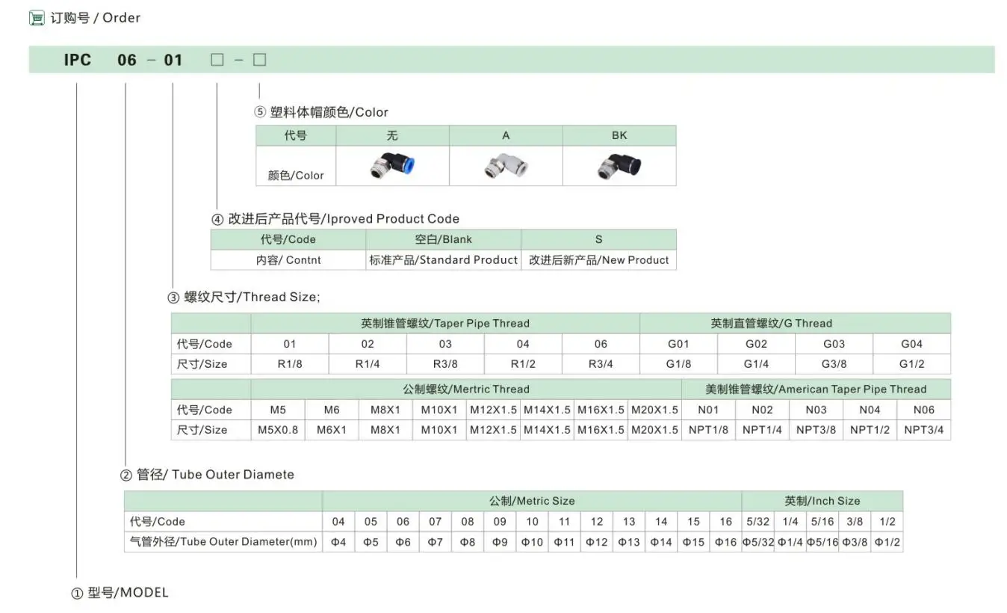Check the second empty box after the dash
Viewport: 1007px width, 613px height.
click(x=258, y=59)
